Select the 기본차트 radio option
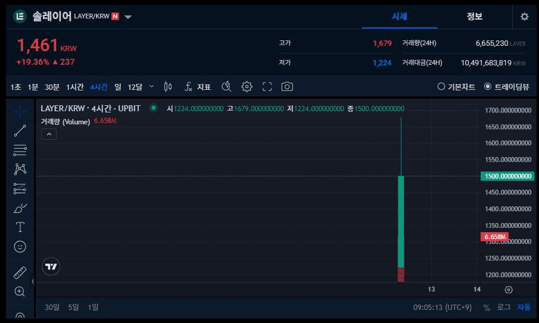The height and width of the screenshot is (323, 539). pyautogui.click(x=456, y=87)
